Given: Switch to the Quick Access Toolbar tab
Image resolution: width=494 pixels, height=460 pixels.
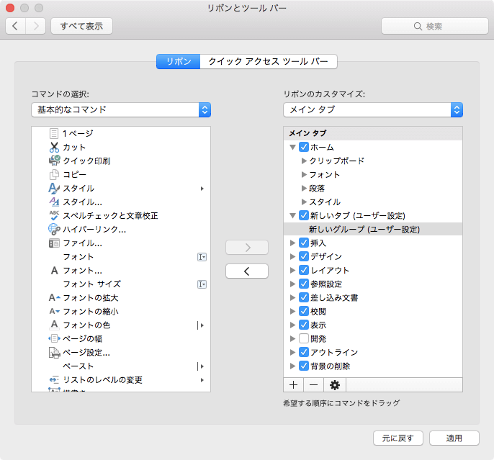Looking at the screenshot, I should pos(268,62).
